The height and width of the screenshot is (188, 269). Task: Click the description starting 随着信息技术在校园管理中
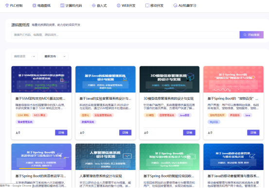point(40,107)
